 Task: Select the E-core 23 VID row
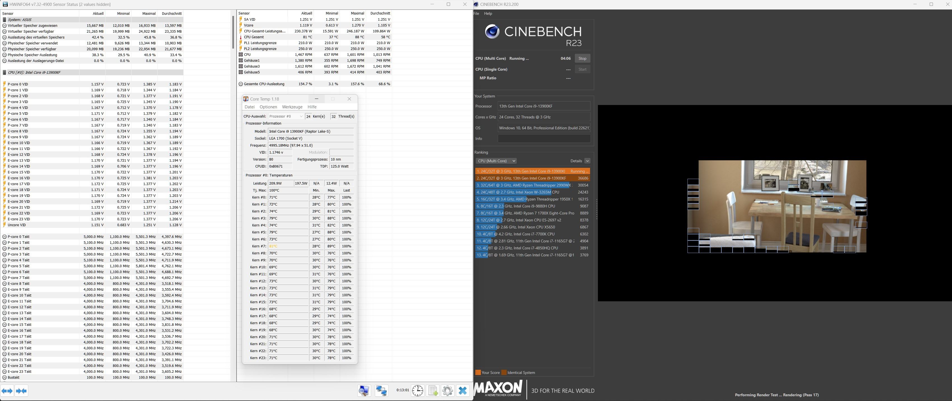[92, 219]
